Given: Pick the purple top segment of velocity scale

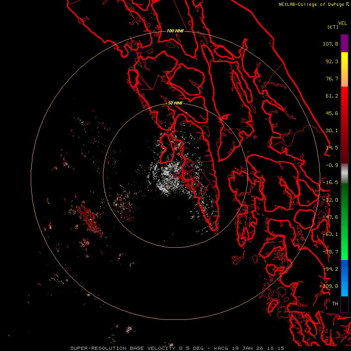Looking at the screenshot, I should [344, 43].
